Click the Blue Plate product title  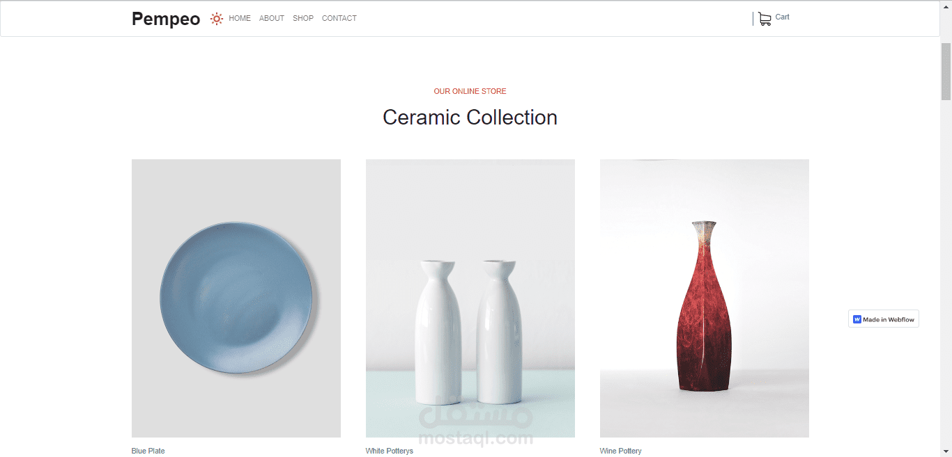pos(148,451)
